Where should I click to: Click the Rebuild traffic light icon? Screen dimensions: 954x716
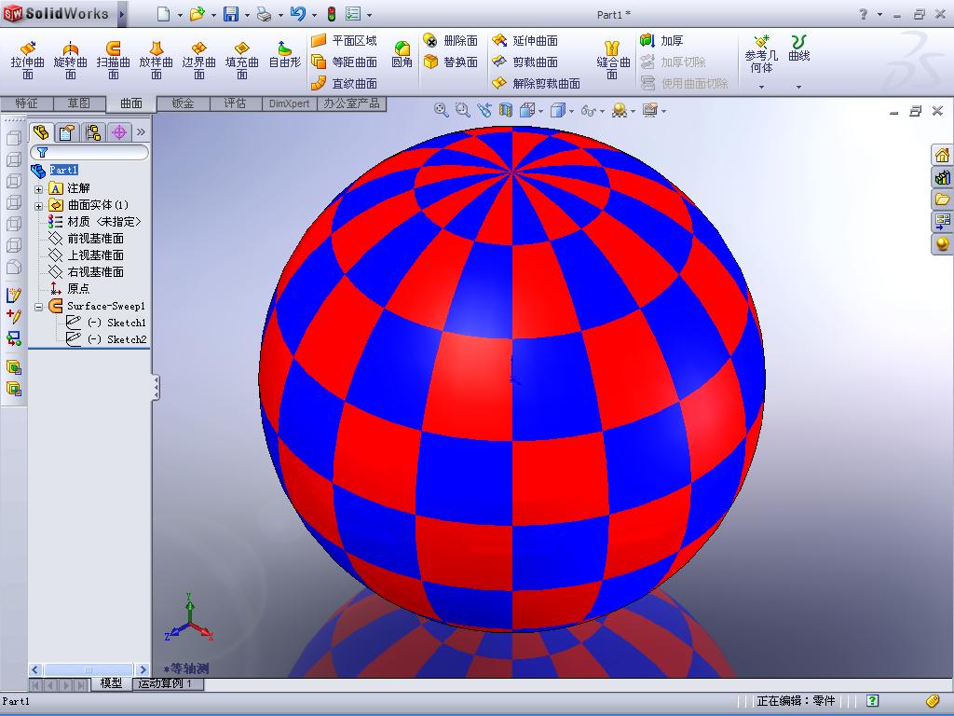[332, 14]
